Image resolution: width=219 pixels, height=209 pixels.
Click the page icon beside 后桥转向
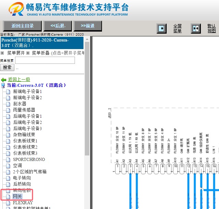pyautogui.click(x=8, y=184)
